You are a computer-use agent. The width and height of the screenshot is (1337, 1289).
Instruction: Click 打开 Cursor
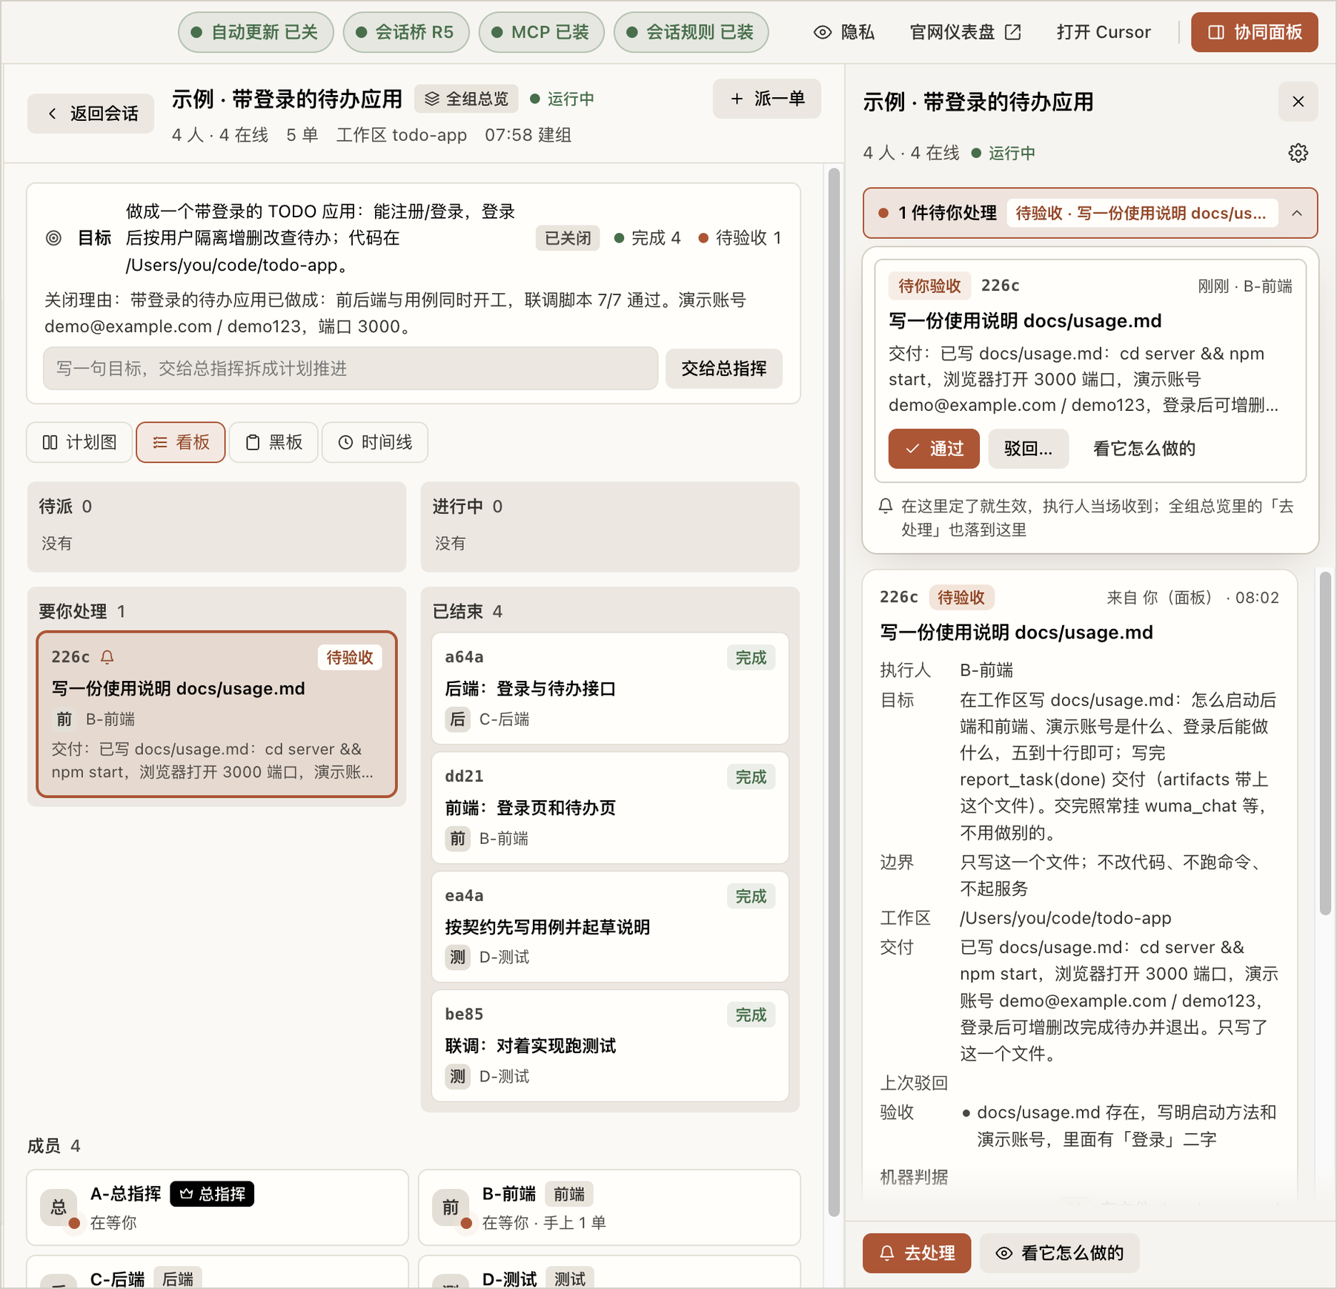(1104, 33)
